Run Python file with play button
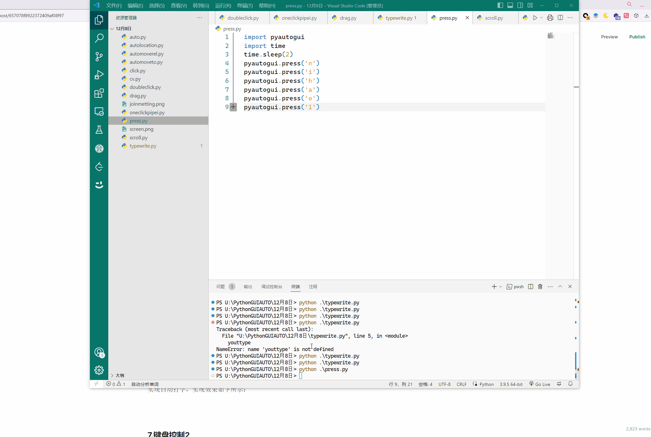Screen dimensions: 651x437 [535, 18]
